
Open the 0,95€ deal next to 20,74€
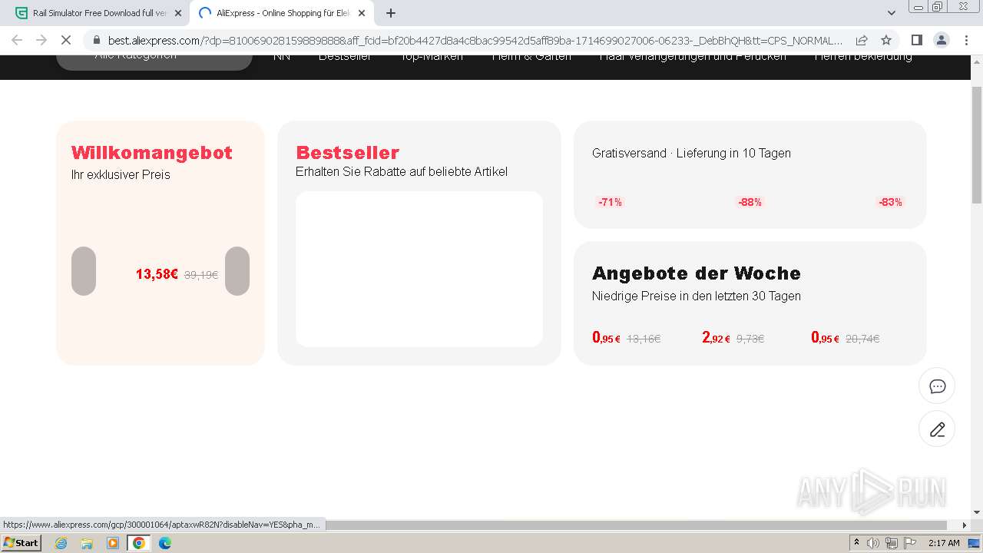[x=825, y=338]
